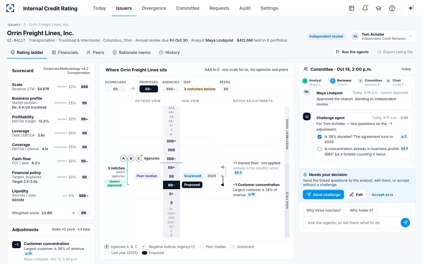Switch to the Financials tab
This screenshot has width=423, height=264.
(x=65, y=53)
